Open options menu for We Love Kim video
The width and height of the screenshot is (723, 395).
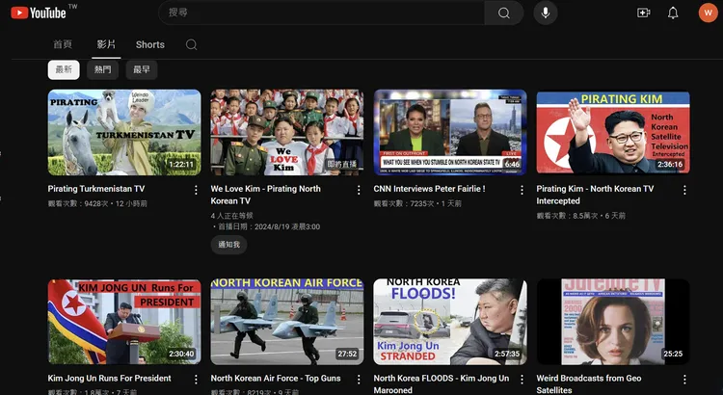[x=360, y=190]
